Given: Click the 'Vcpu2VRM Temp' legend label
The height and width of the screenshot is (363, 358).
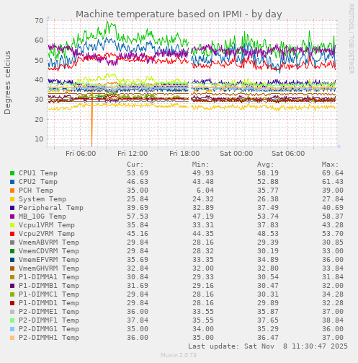Looking at the screenshot, I should click(x=47, y=234).
